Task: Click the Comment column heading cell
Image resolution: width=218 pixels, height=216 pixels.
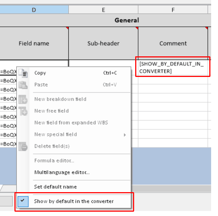Action: click(x=173, y=43)
